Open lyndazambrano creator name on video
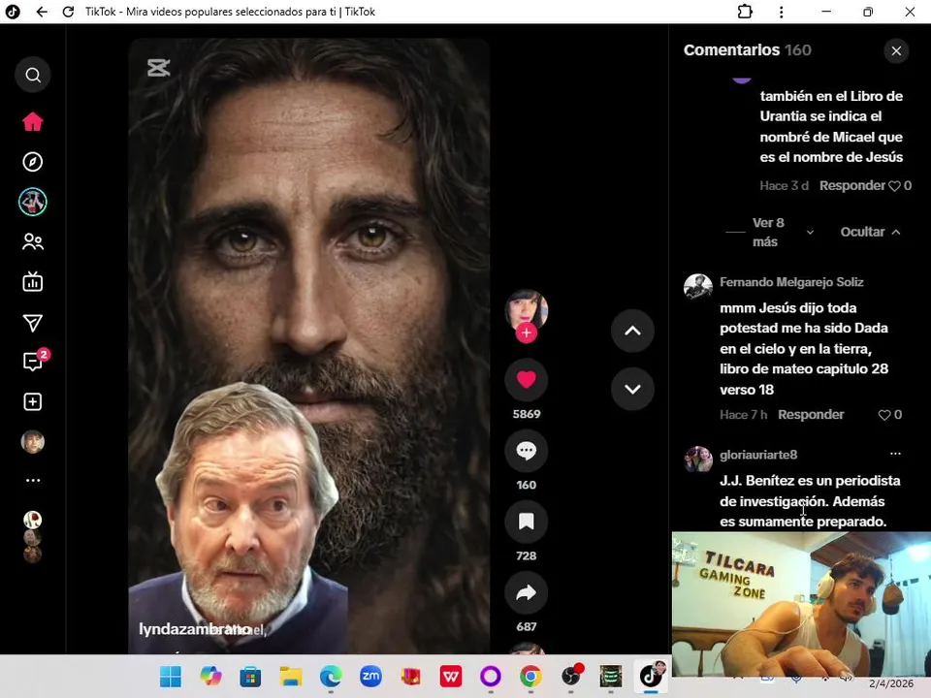 click(194, 629)
